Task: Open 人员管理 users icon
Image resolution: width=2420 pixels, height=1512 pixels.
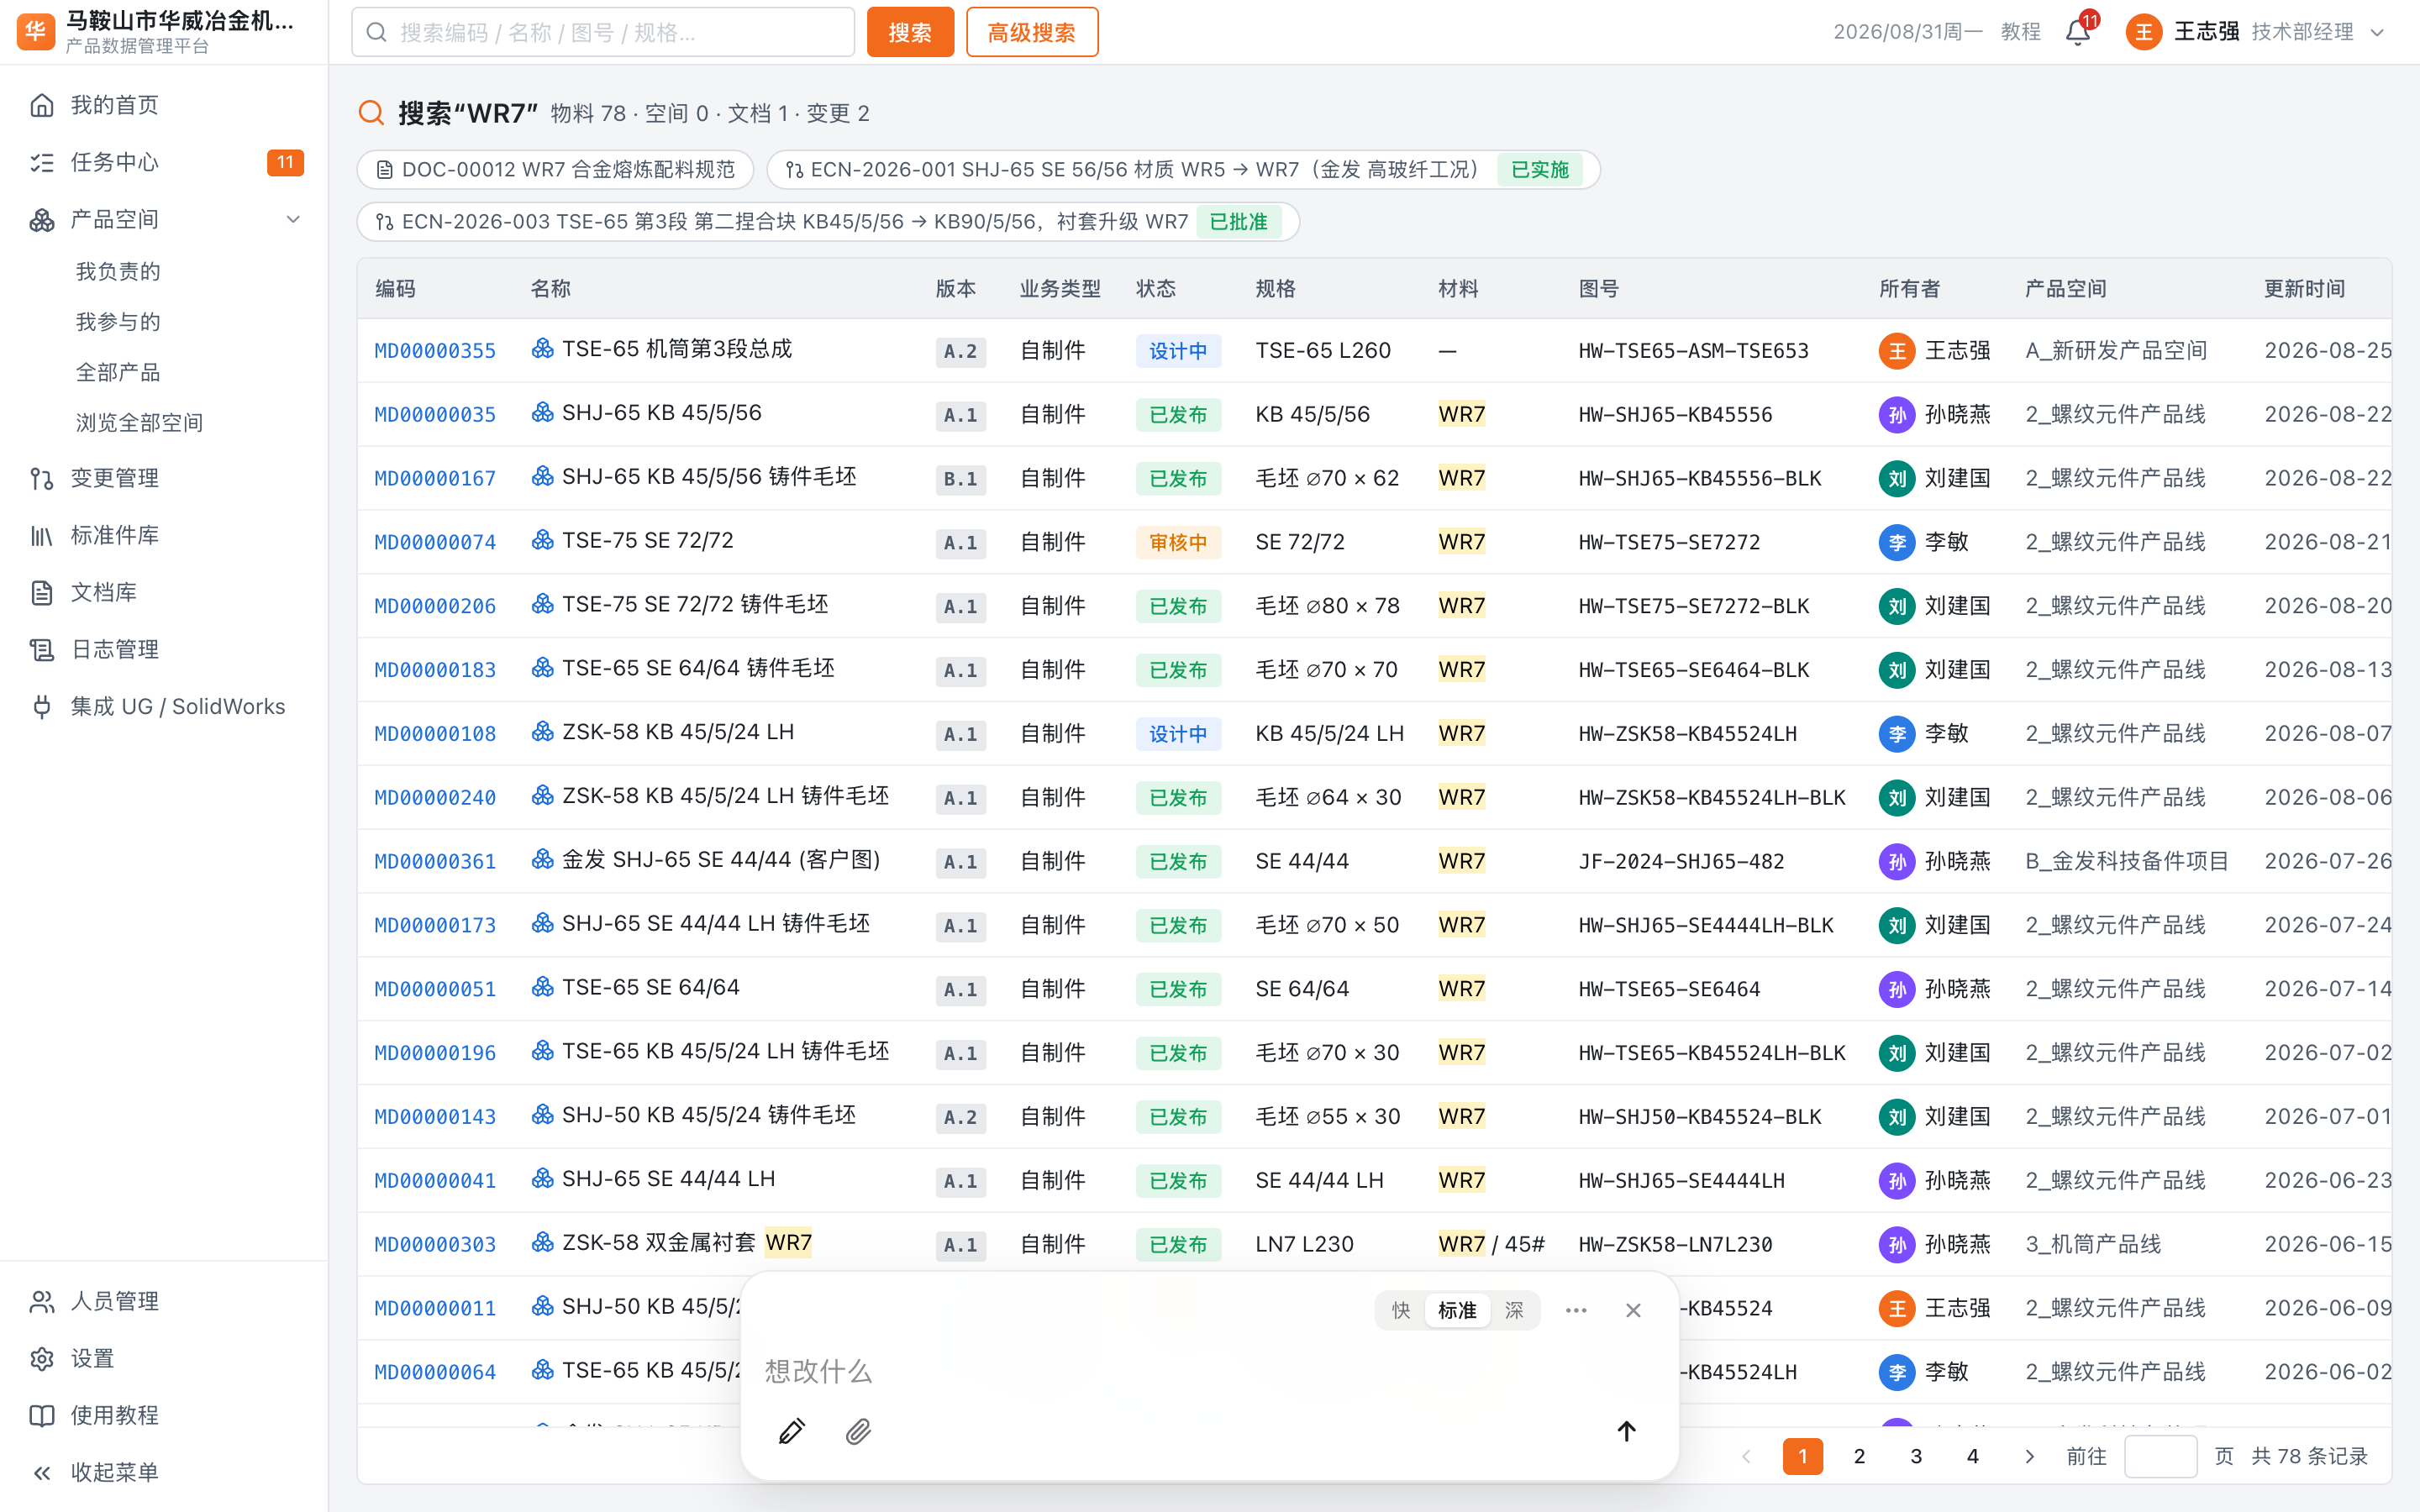Action: tap(42, 1301)
